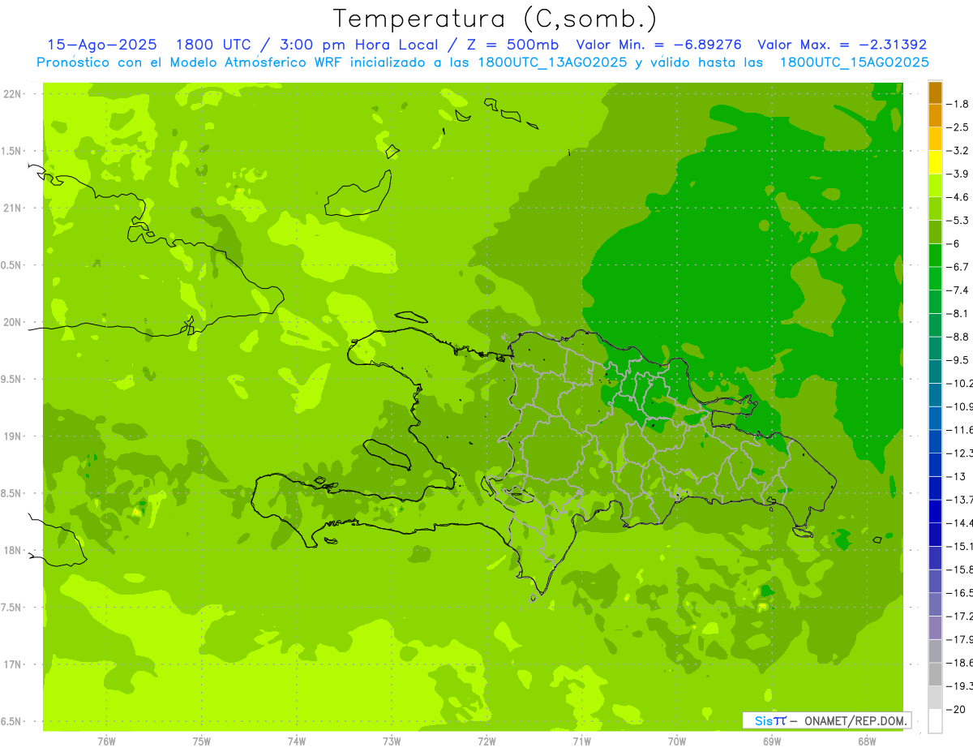Click the "69W" longitude axis label
973x752 pixels.
(772, 741)
